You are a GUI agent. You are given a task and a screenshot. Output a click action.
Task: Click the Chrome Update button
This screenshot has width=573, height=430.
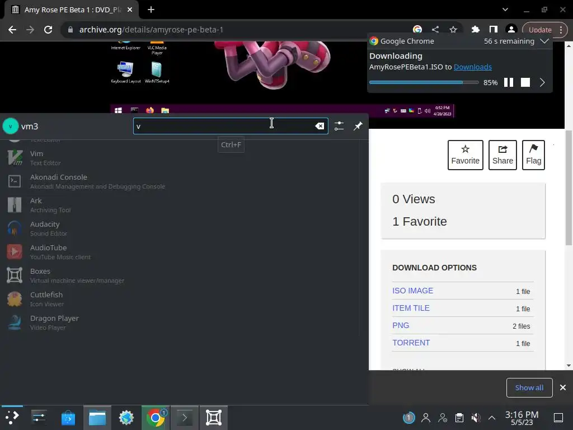[540, 30]
